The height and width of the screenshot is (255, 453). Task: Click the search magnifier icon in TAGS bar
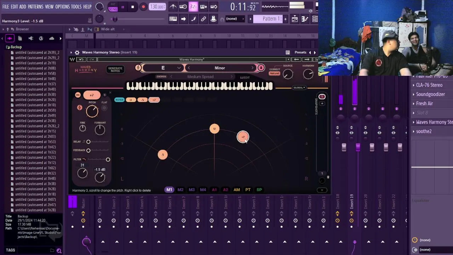coord(59,251)
